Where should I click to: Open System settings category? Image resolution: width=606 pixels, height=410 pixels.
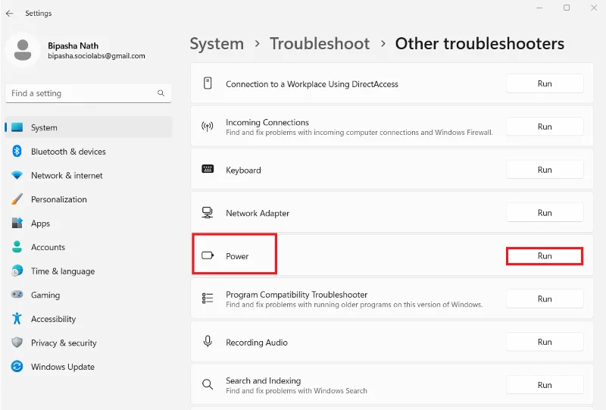tap(89, 127)
